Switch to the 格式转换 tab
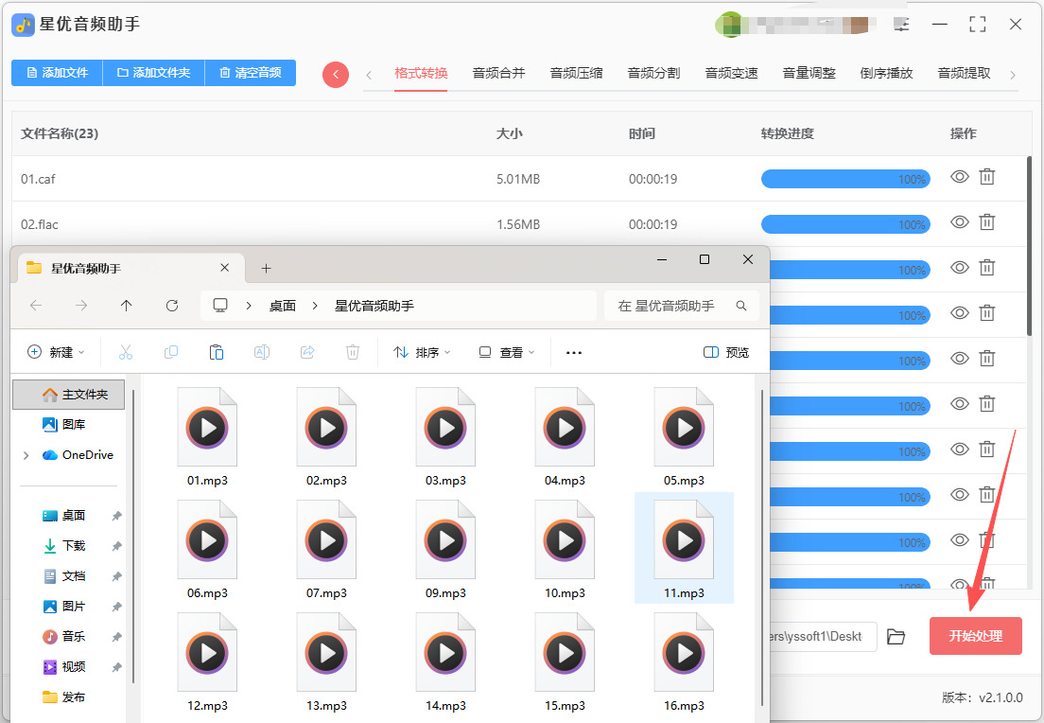Viewport: 1044px width, 723px height. coord(421,73)
